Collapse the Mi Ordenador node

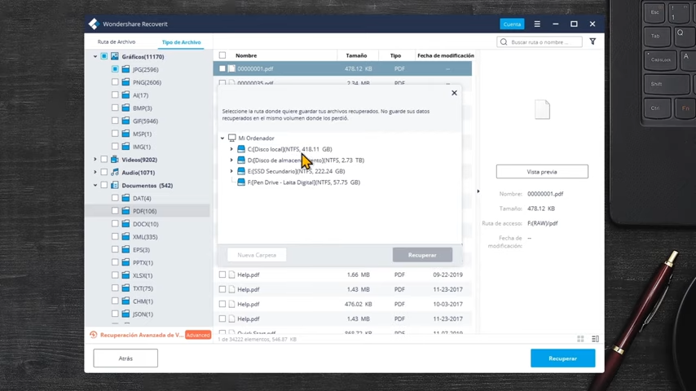222,138
